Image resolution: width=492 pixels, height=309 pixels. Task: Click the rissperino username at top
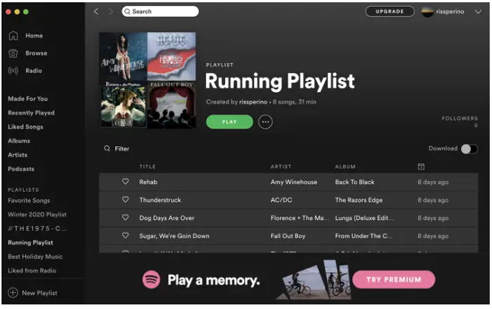coord(450,12)
